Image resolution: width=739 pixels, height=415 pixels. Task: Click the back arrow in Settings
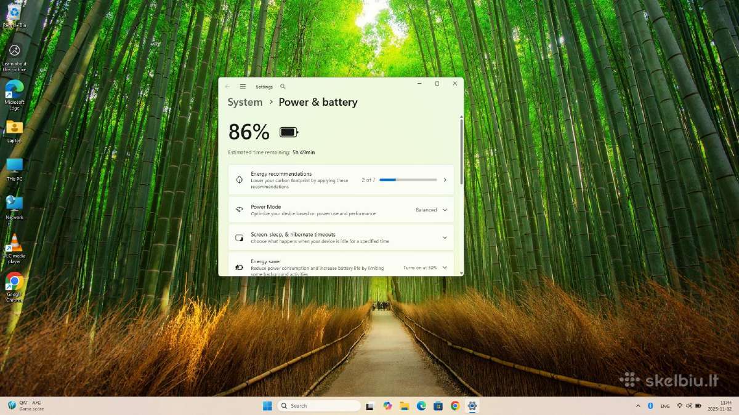tap(227, 87)
